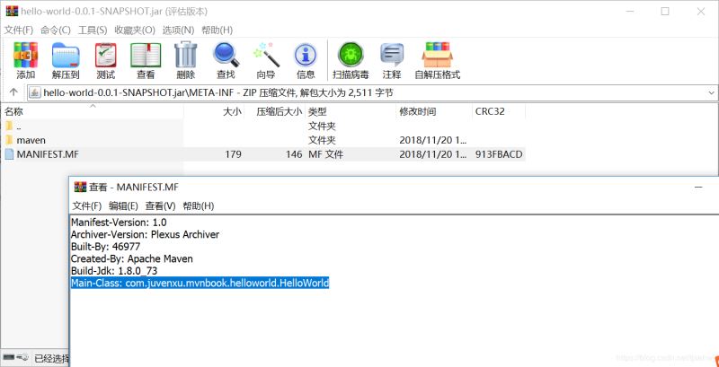Viewport: 719px width, 367px height.
Task: Click the Info (信息) icon
Action: point(306,56)
